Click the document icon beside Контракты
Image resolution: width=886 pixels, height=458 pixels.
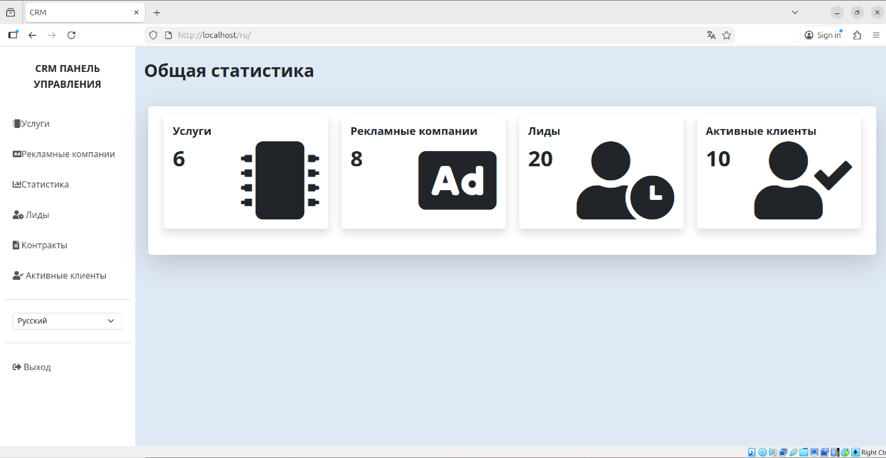(16, 245)
